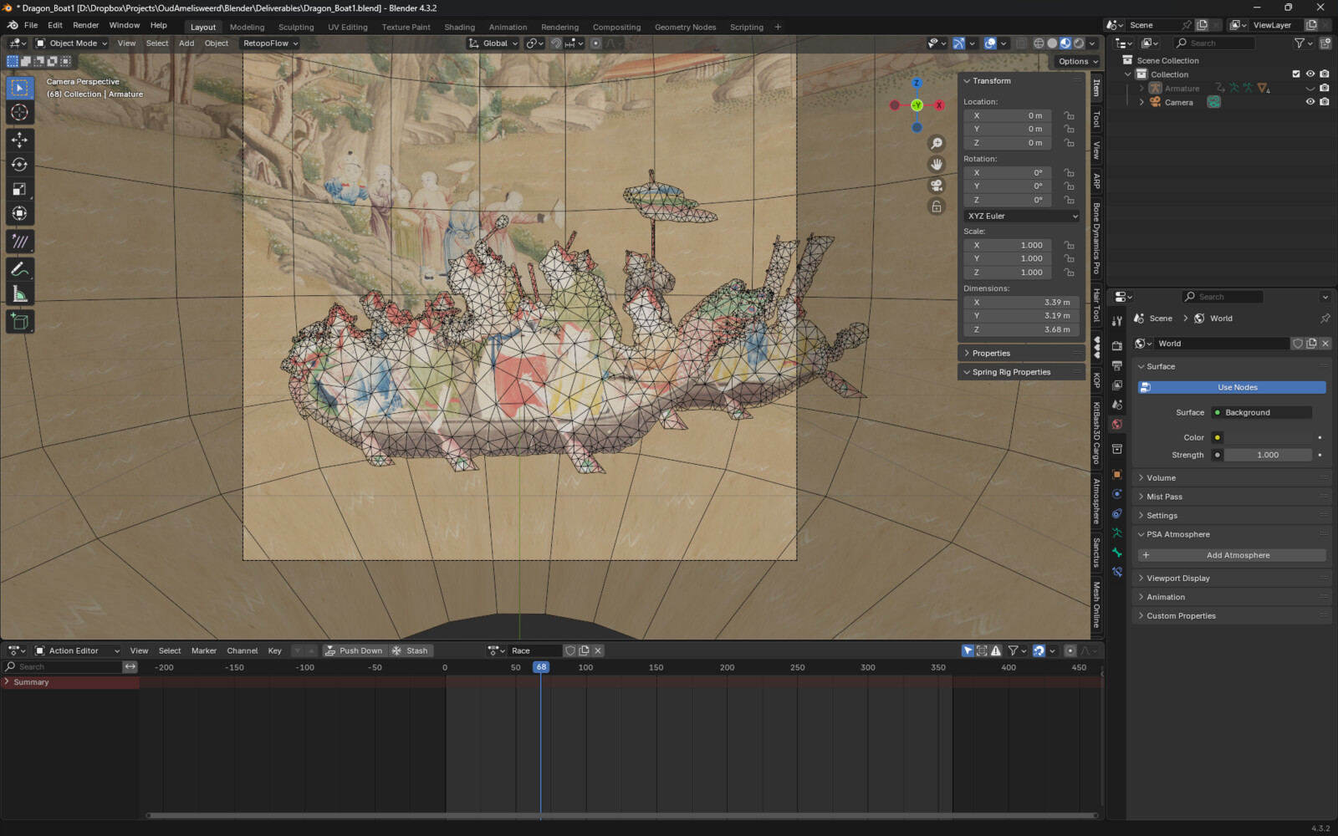Activate the combined Transform tool
Screen dimensions: 1338x836
(x=20, y=214)
